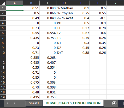Click cell E6 with value 0.67
Screen dimensions: 124x108
81,33
